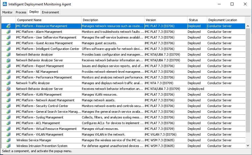Select 'Wireless Intrusion Prevention System' component
252x155 pixels.
point(42,146)
